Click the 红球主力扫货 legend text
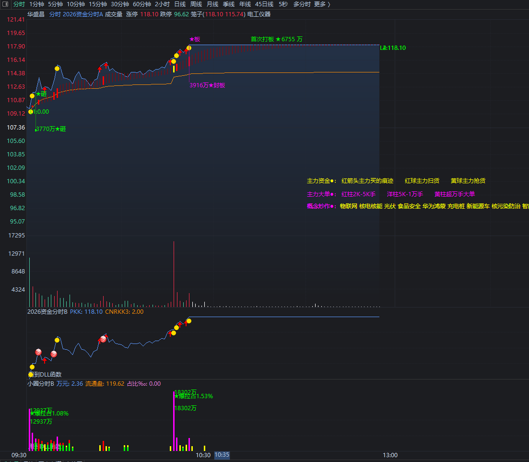This screenshot has height=462, width=529. [x=422, y=181]
